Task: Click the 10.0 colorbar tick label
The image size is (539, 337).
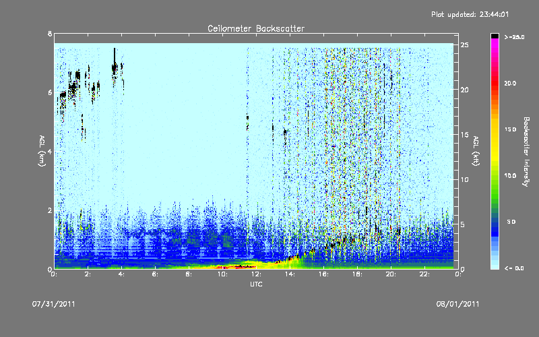Action: point(510,176)
